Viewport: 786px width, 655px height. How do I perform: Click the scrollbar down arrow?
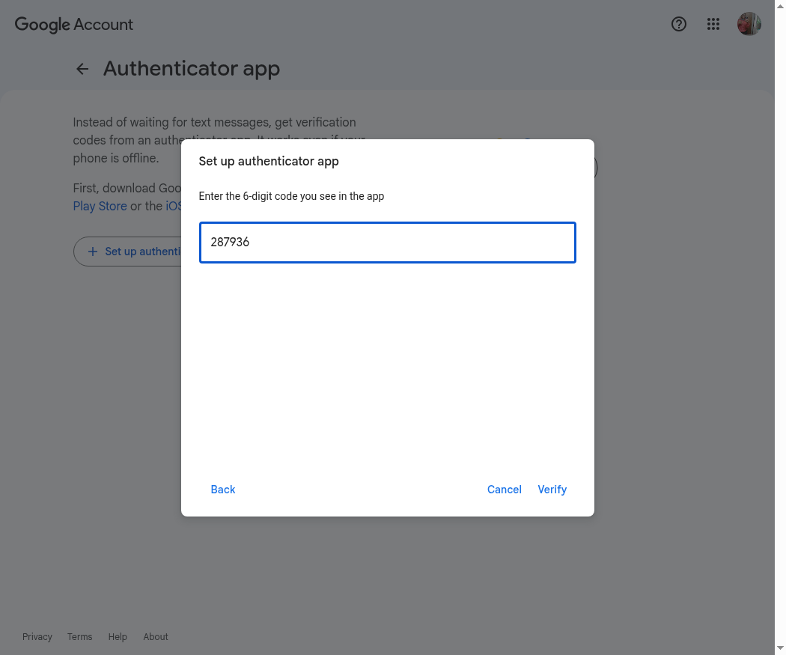[x=780, y=649]
